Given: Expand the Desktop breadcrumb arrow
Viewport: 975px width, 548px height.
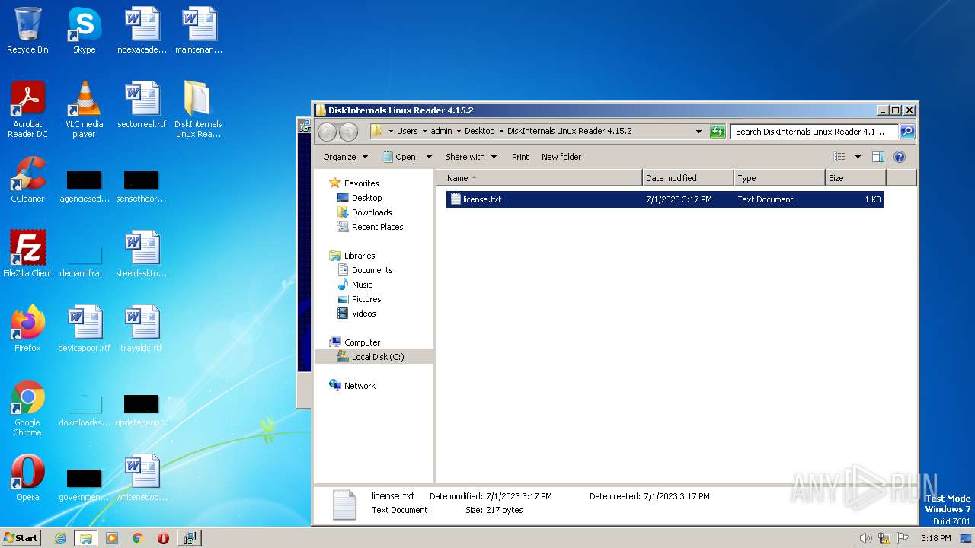Looking at the screenshot, I should point(500,132).
